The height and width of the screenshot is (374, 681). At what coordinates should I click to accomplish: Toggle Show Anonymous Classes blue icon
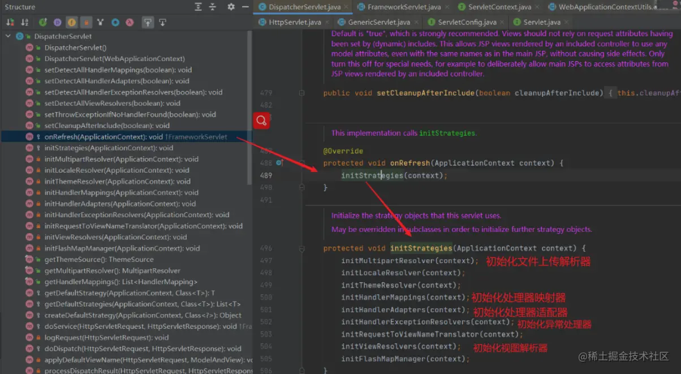(x=115, y=23)
